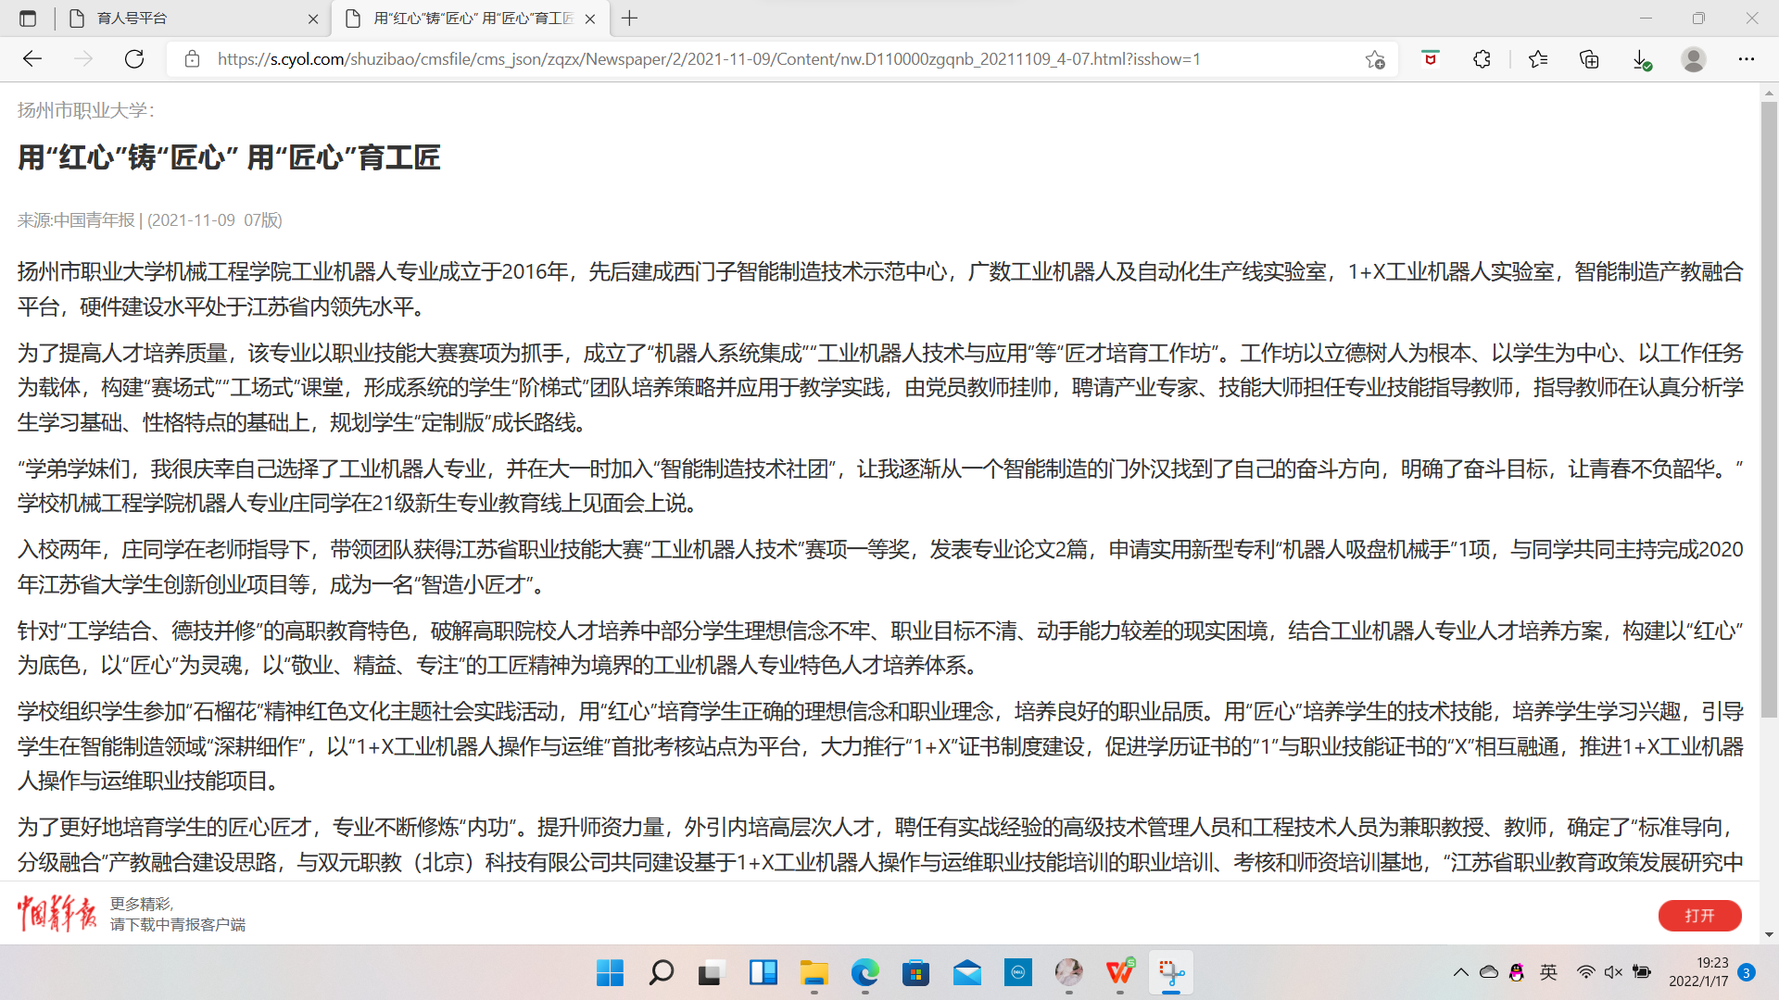Expand hidden system tray icons
The height and width of the screenshot is (1000, 1779).
coord(1461,972)
